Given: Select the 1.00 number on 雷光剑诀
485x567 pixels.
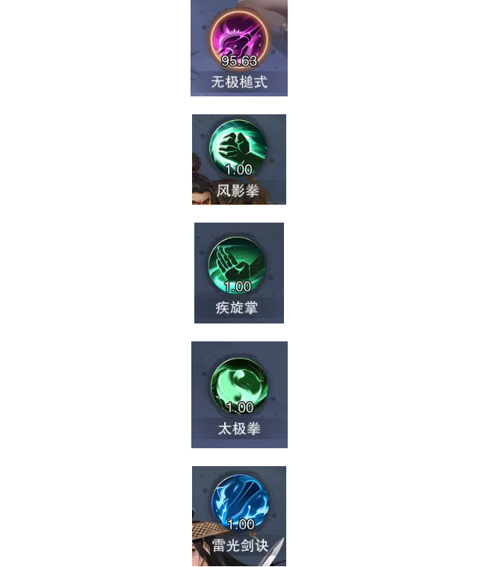Looking at the screenshot, I should click(x=241, y=524).
